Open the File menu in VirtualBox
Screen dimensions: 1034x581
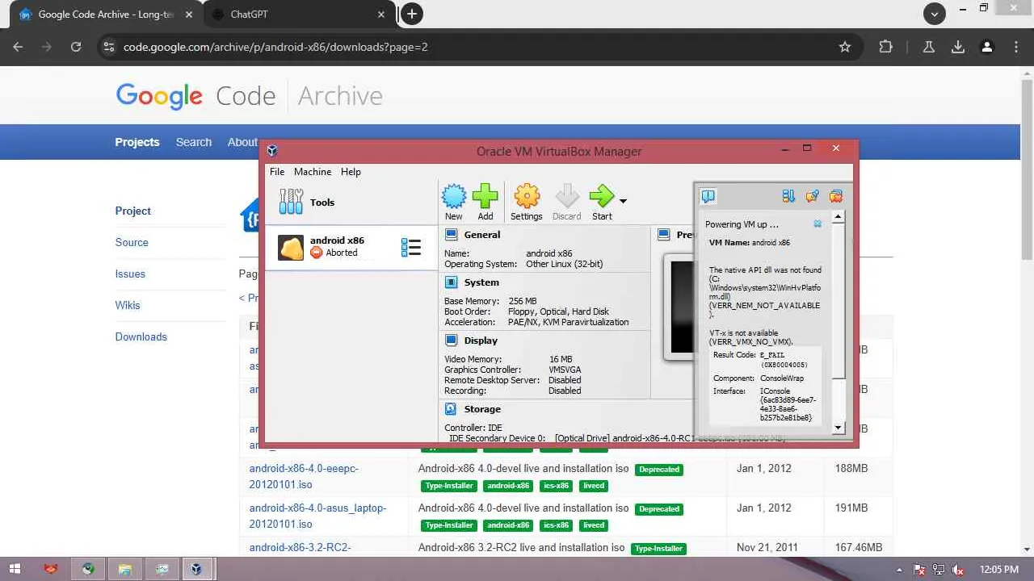pyautogui.click(x=277, y=172)
